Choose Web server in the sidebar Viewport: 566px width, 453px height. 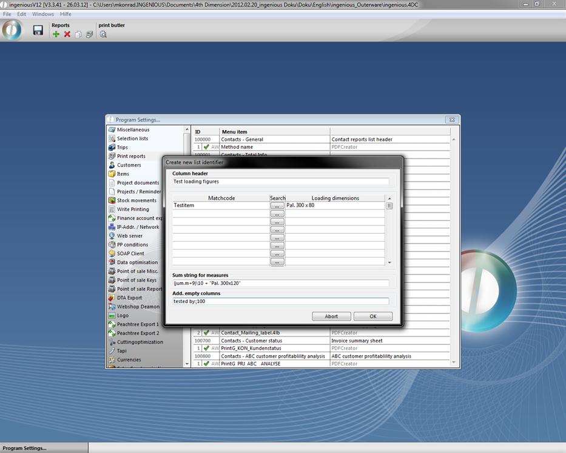[x=129, y=236]
